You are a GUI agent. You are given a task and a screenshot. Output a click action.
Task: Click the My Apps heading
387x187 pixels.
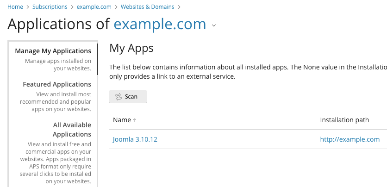[131, 48]
